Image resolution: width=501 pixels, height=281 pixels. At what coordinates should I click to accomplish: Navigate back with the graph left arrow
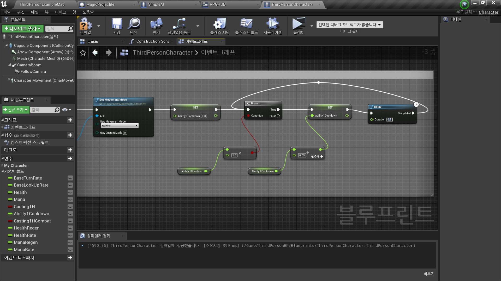pos(95,53)
